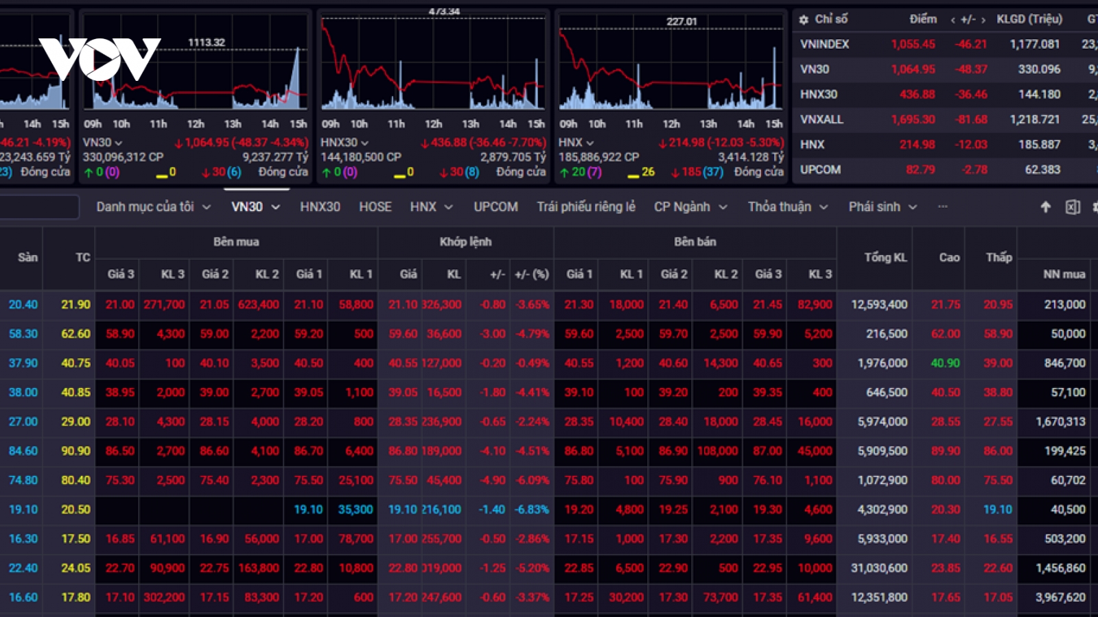Open index table settings gear icon

coord(804,20)
